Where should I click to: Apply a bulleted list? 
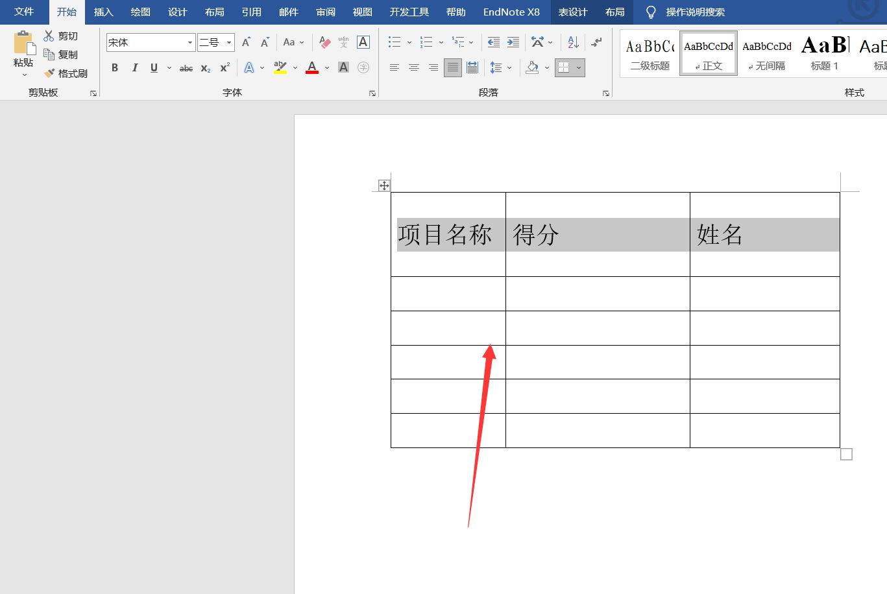pyautogui.click(x=395, y=42)
